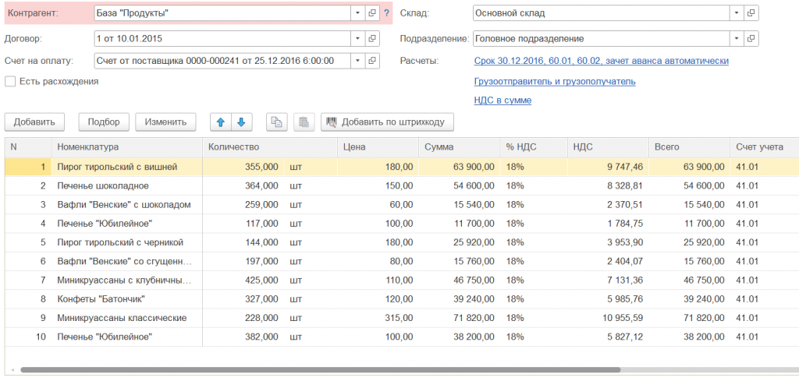Open the НДС в сумме link
Image resolution: width=799 pixels, height=381 pixels.
[502, 101]
